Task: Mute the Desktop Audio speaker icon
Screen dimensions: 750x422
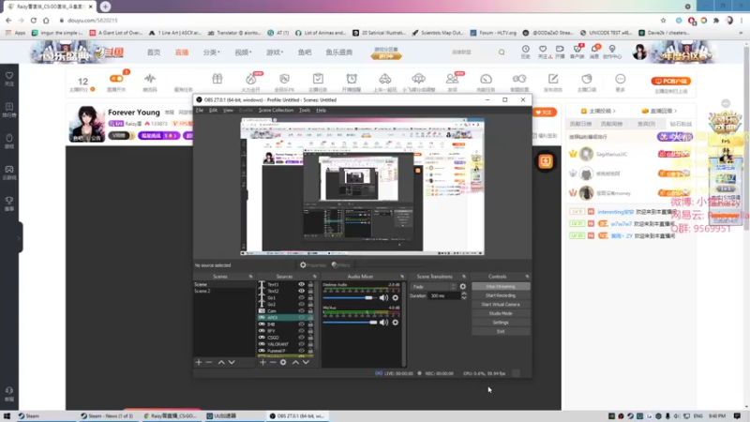Action: [383, 297]
